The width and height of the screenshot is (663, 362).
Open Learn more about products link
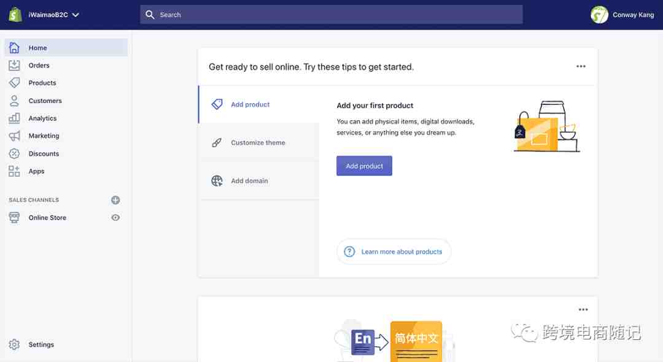coord(401,252)
